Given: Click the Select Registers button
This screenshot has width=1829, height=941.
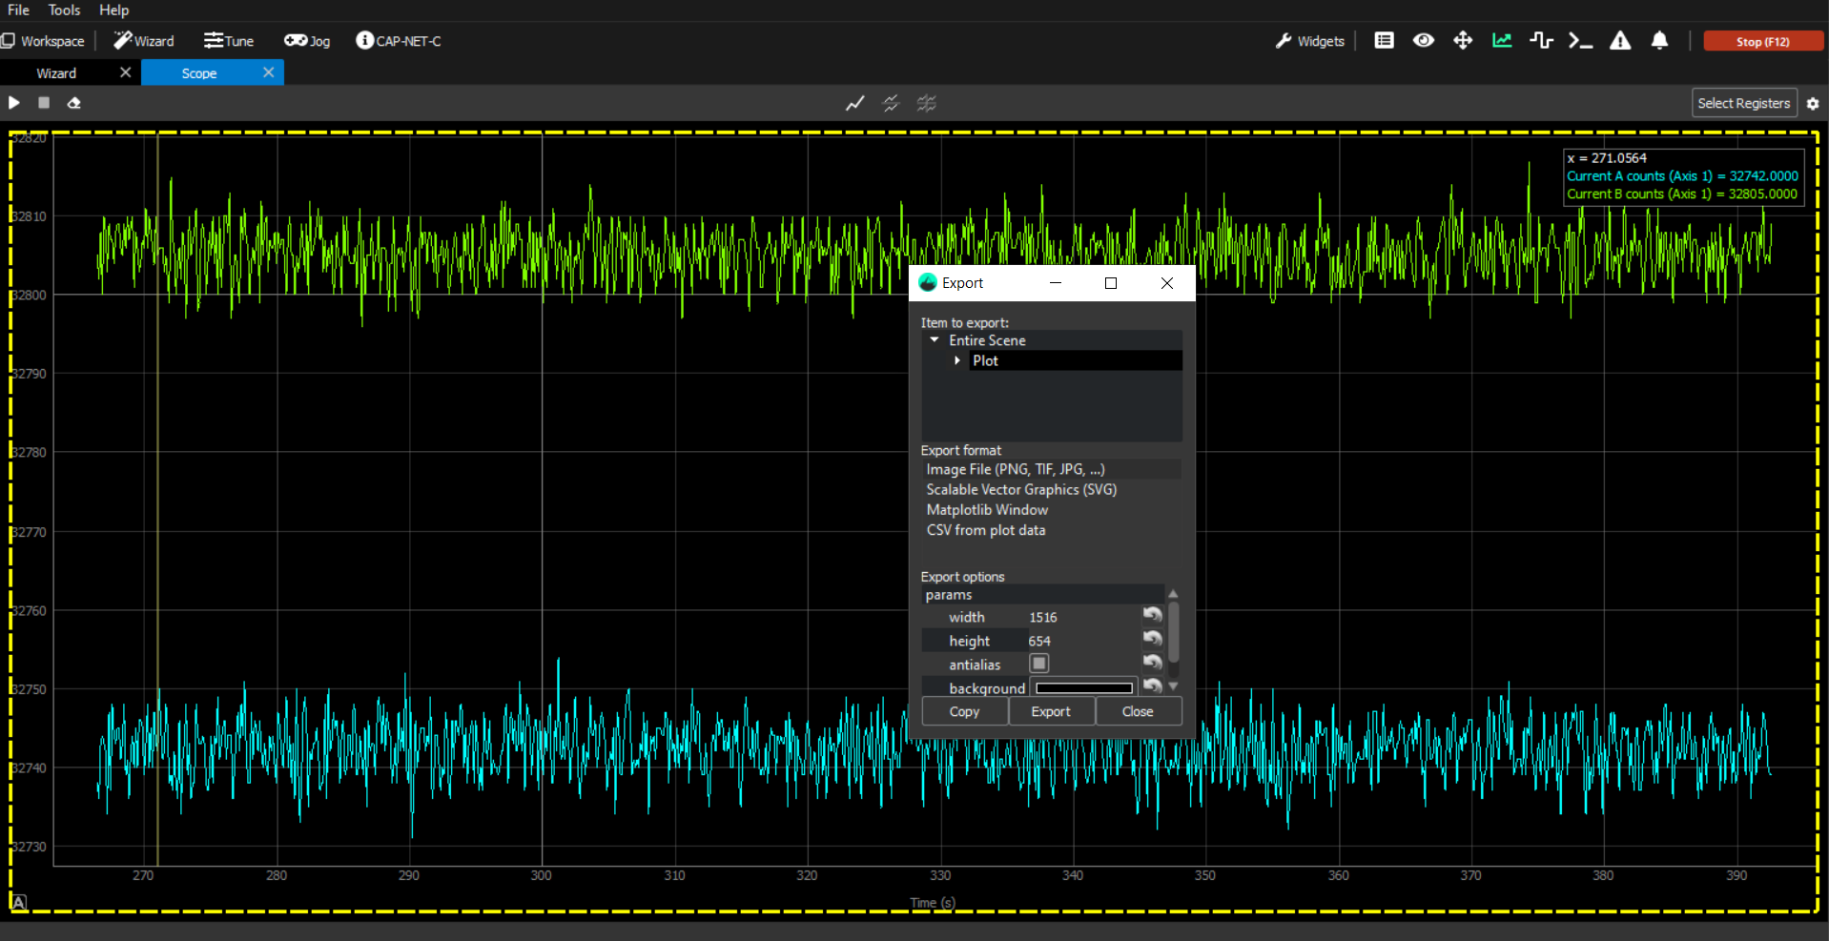Looking at the screenshot, I should point(1743,103).
